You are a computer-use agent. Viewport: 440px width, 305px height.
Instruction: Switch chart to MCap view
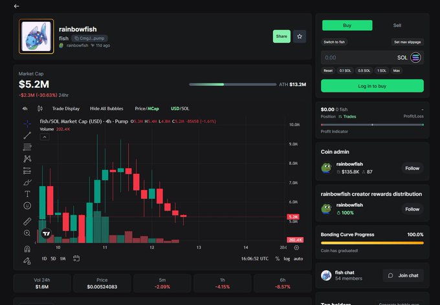pyautogui.click(x=153, y=109)
